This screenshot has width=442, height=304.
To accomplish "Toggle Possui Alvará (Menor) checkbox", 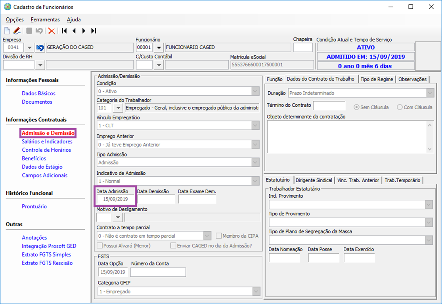I will (99, 245).
